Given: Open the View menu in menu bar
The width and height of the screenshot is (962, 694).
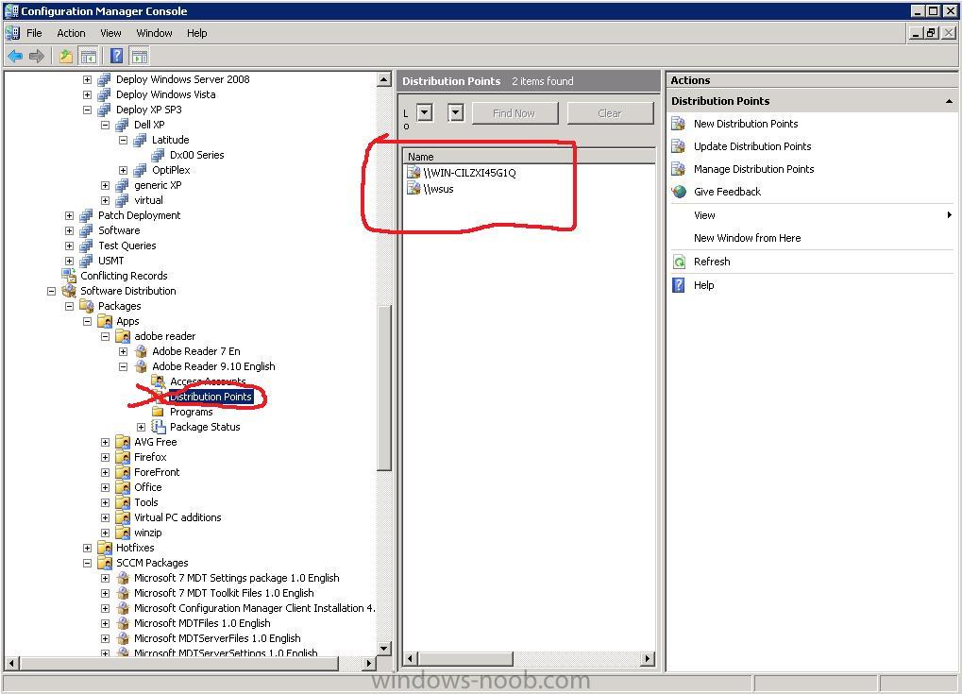Looking at the screenshot, I should [110, 33].
